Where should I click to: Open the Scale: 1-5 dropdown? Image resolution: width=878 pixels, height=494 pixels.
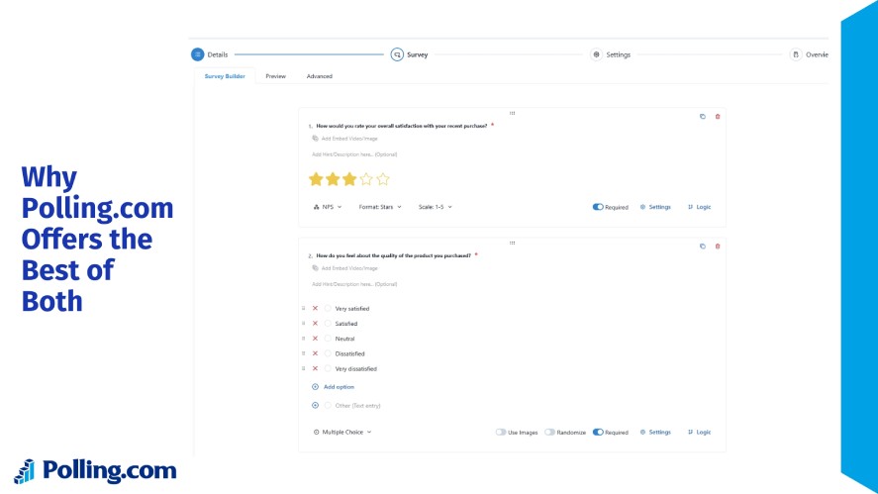click(x=436, y=207)
